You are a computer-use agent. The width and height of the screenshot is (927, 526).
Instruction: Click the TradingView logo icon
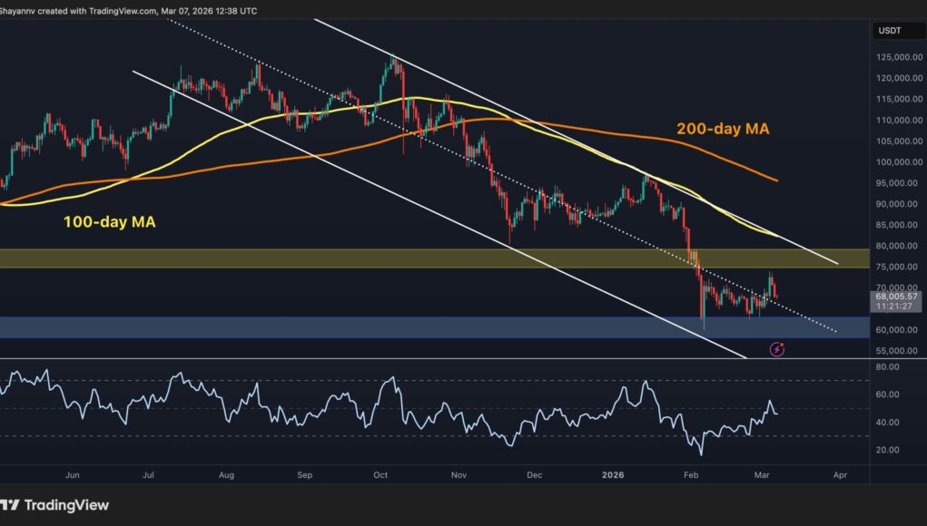[x=9, y=505]
